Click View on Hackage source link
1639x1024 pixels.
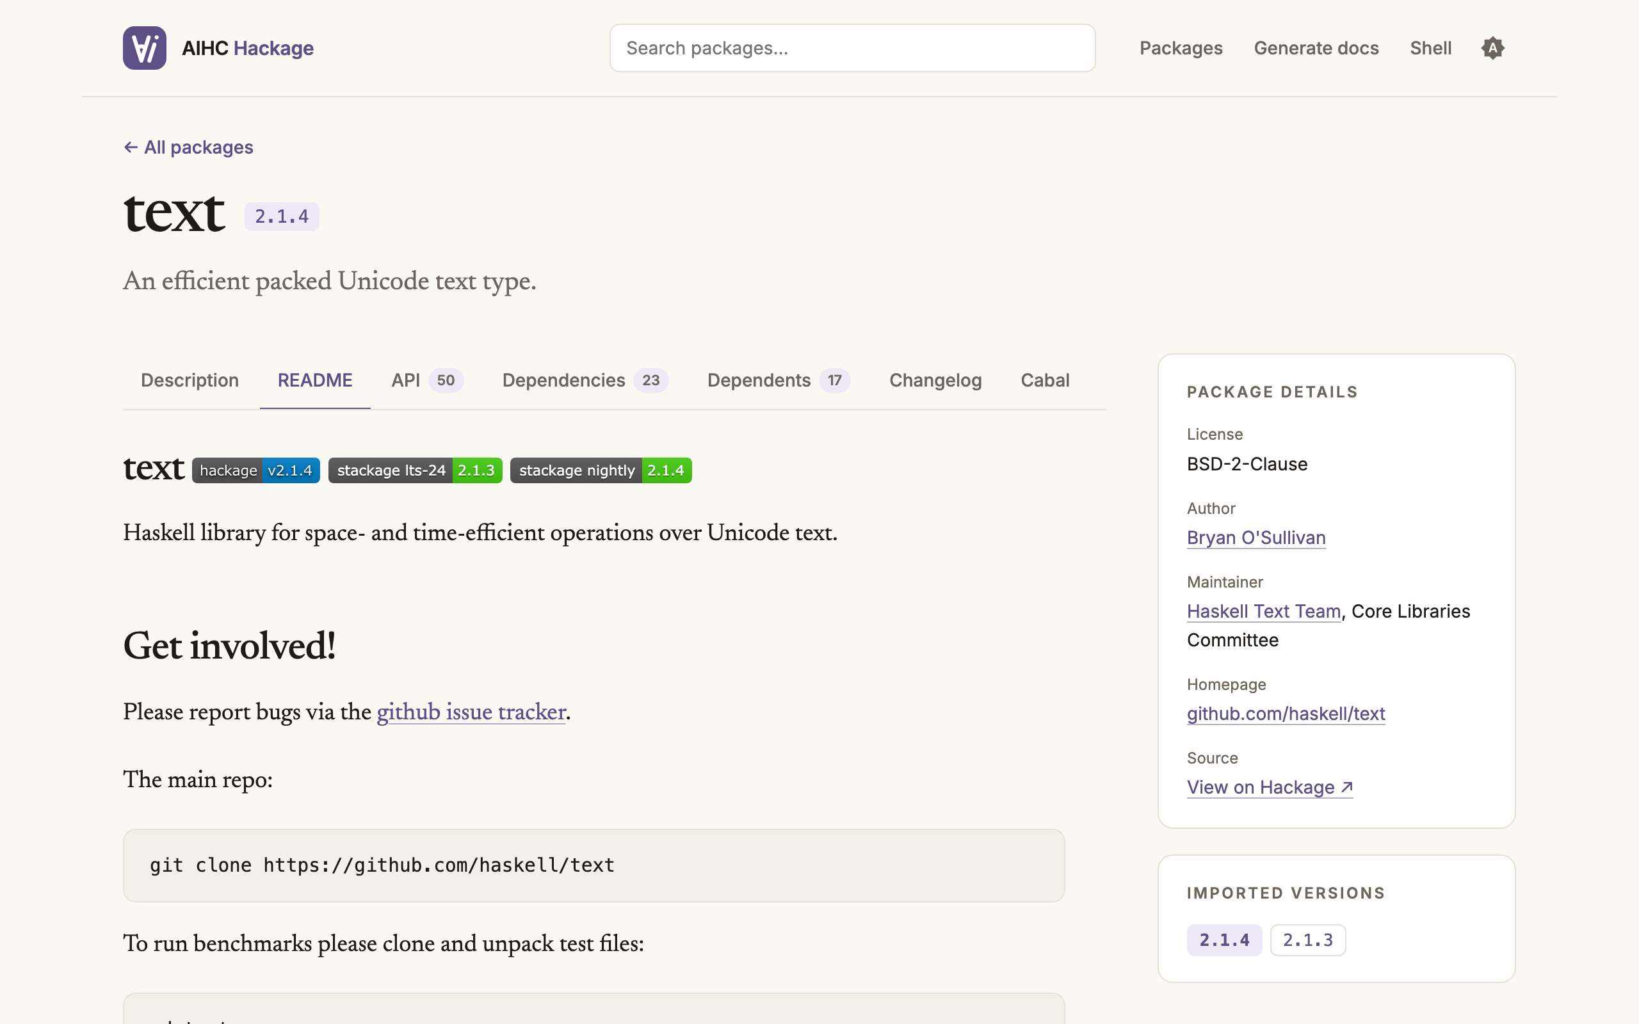[1270, 788]
